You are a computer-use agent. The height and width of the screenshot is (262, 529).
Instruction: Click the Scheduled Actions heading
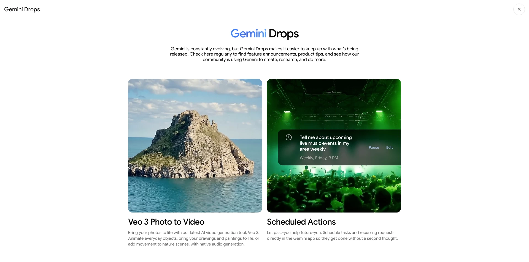tap(301, 222)
